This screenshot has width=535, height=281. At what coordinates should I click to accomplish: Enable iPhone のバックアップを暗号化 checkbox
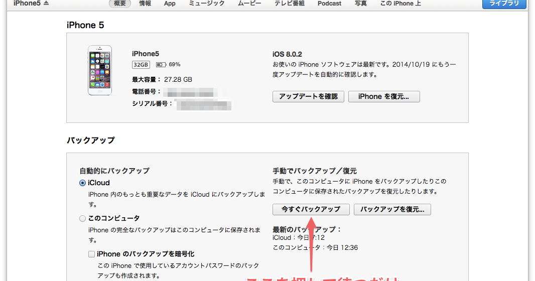point(91,254)
